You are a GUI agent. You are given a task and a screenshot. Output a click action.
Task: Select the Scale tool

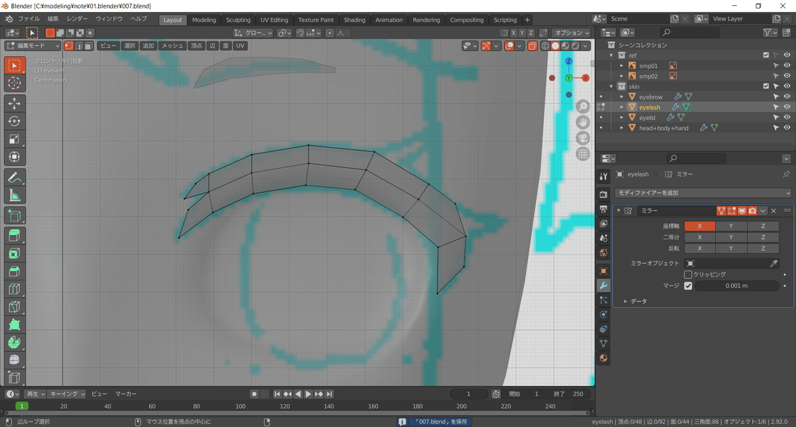[15, 140]
